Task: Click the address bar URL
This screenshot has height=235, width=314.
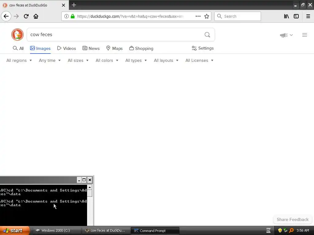Action: coord(130,16)
